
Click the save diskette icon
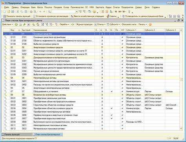(x=13, y=12)
